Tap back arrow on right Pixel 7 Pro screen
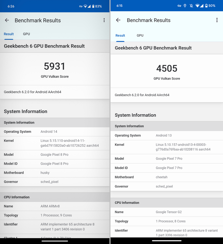 118,20
